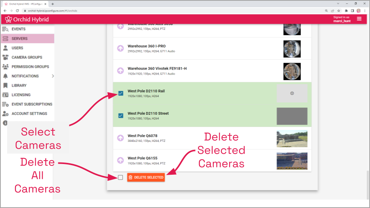Click the Event Subscriptions gear-list icon
370x208 pixels.
pos(5,104)
